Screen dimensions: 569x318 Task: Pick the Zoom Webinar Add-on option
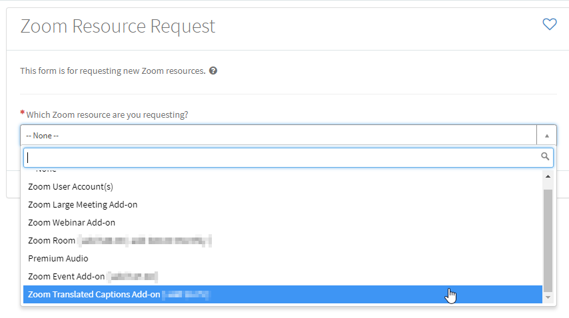tap(71, 223)
